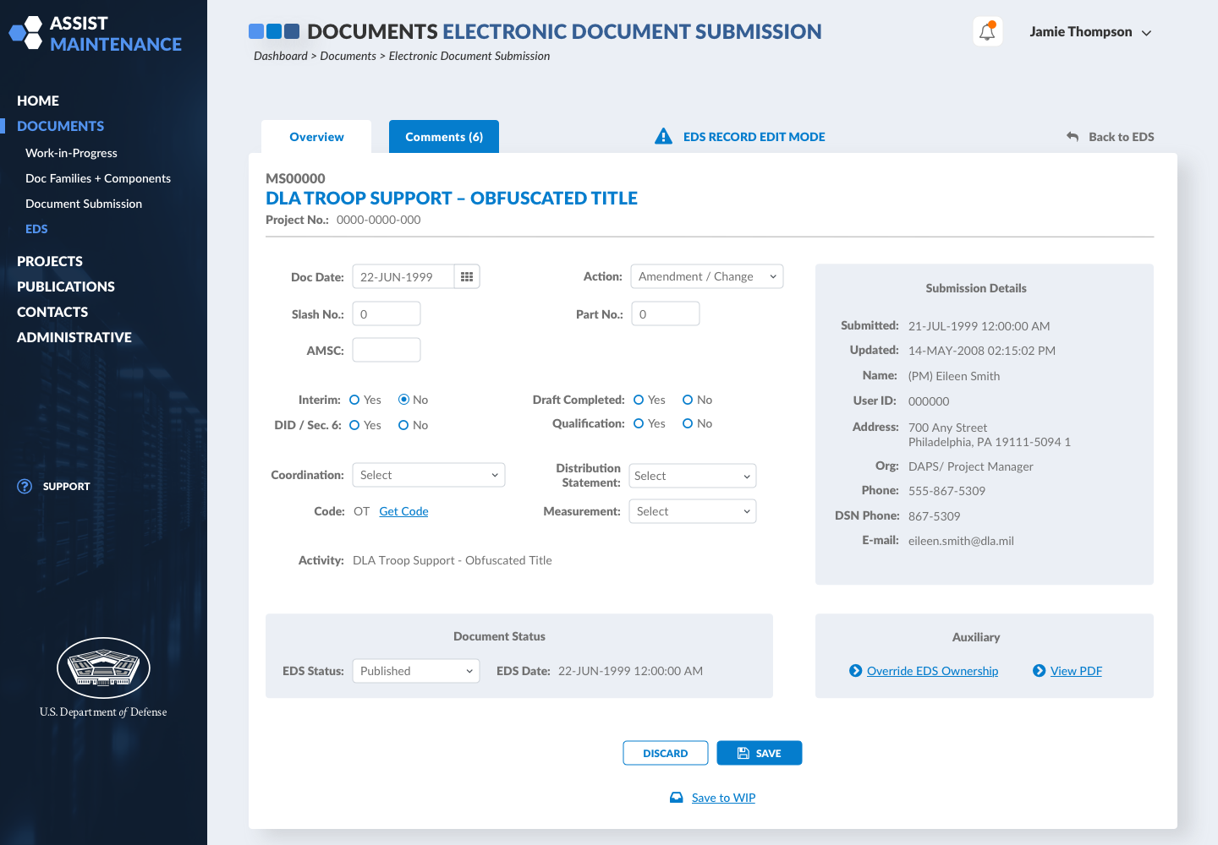This screenshot has width=1218, height=845.
Task: Set DID / Sec. 6 to No
Action: tap(403, 425)
